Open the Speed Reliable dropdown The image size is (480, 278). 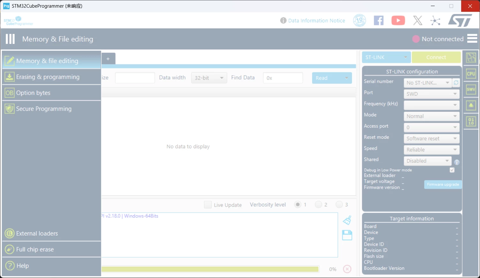tap(431, 150)
